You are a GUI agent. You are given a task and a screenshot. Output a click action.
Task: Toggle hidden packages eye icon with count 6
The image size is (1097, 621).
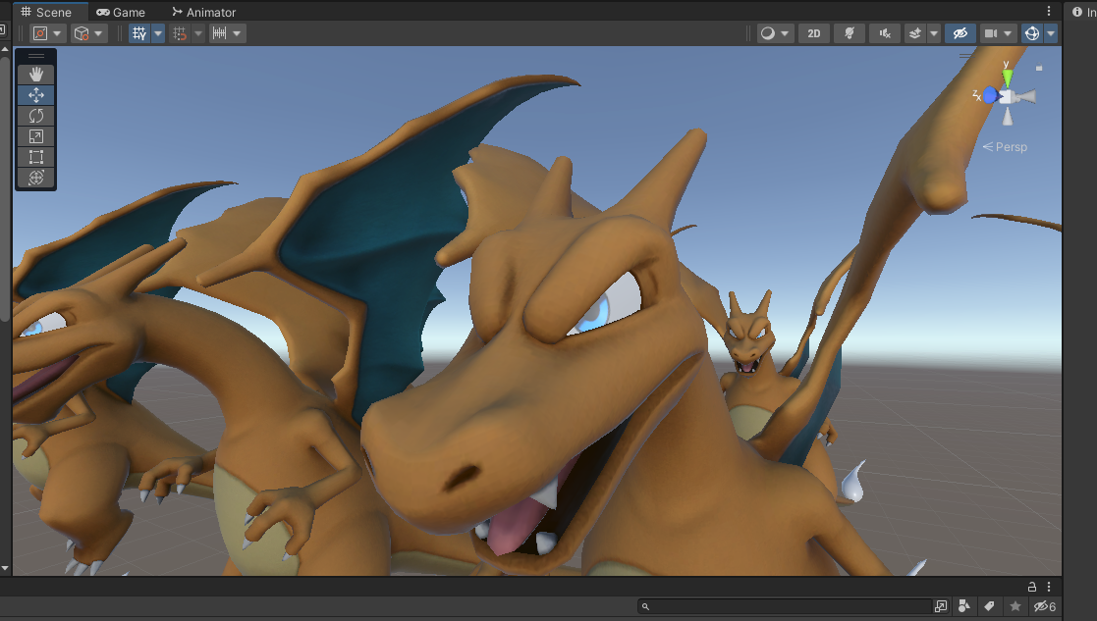[1045, 606]
